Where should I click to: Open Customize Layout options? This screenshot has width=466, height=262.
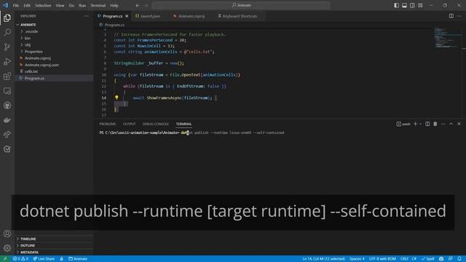coord(420,5)
